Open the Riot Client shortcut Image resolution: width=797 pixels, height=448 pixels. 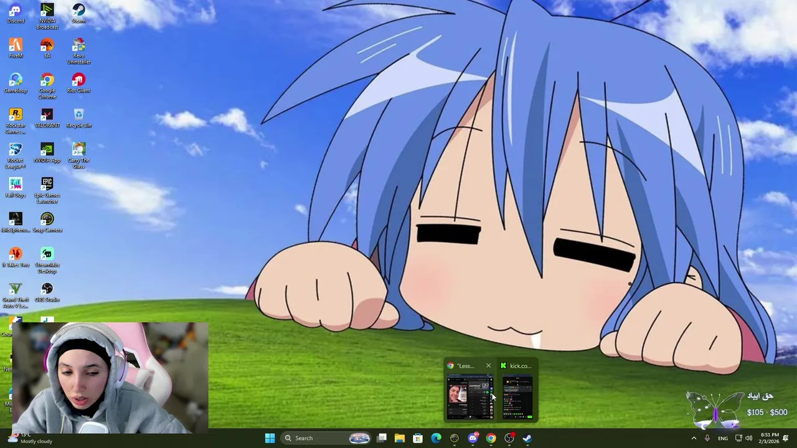point(78,83)
